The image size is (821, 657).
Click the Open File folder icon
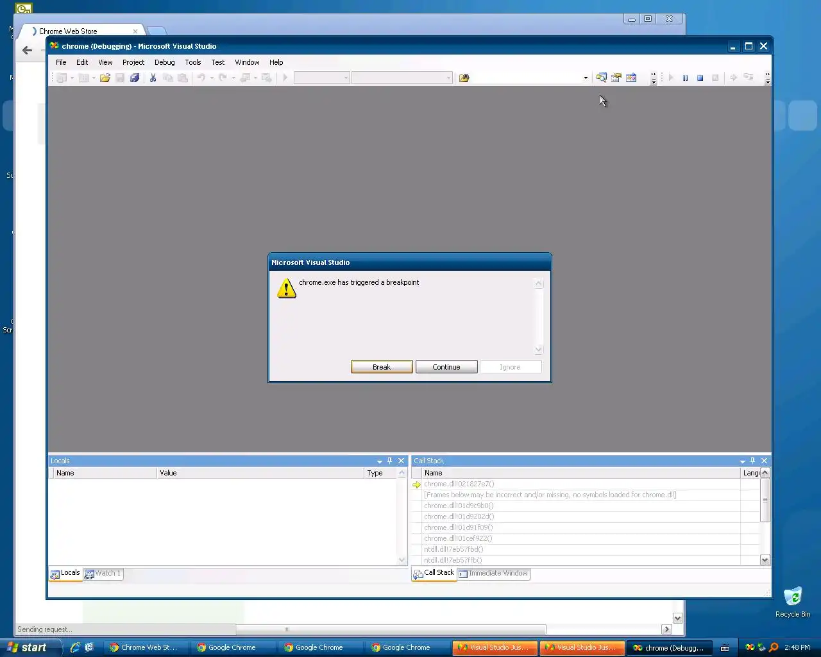(105, 78)
